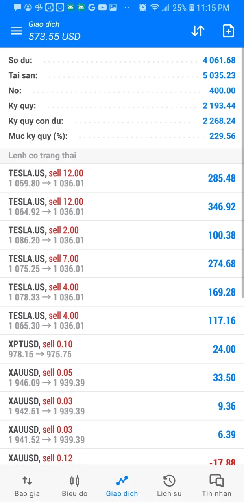This screenshot has height=502, width=244.
Task: Open Tin nhan messages tab
Action: [216, 486]
